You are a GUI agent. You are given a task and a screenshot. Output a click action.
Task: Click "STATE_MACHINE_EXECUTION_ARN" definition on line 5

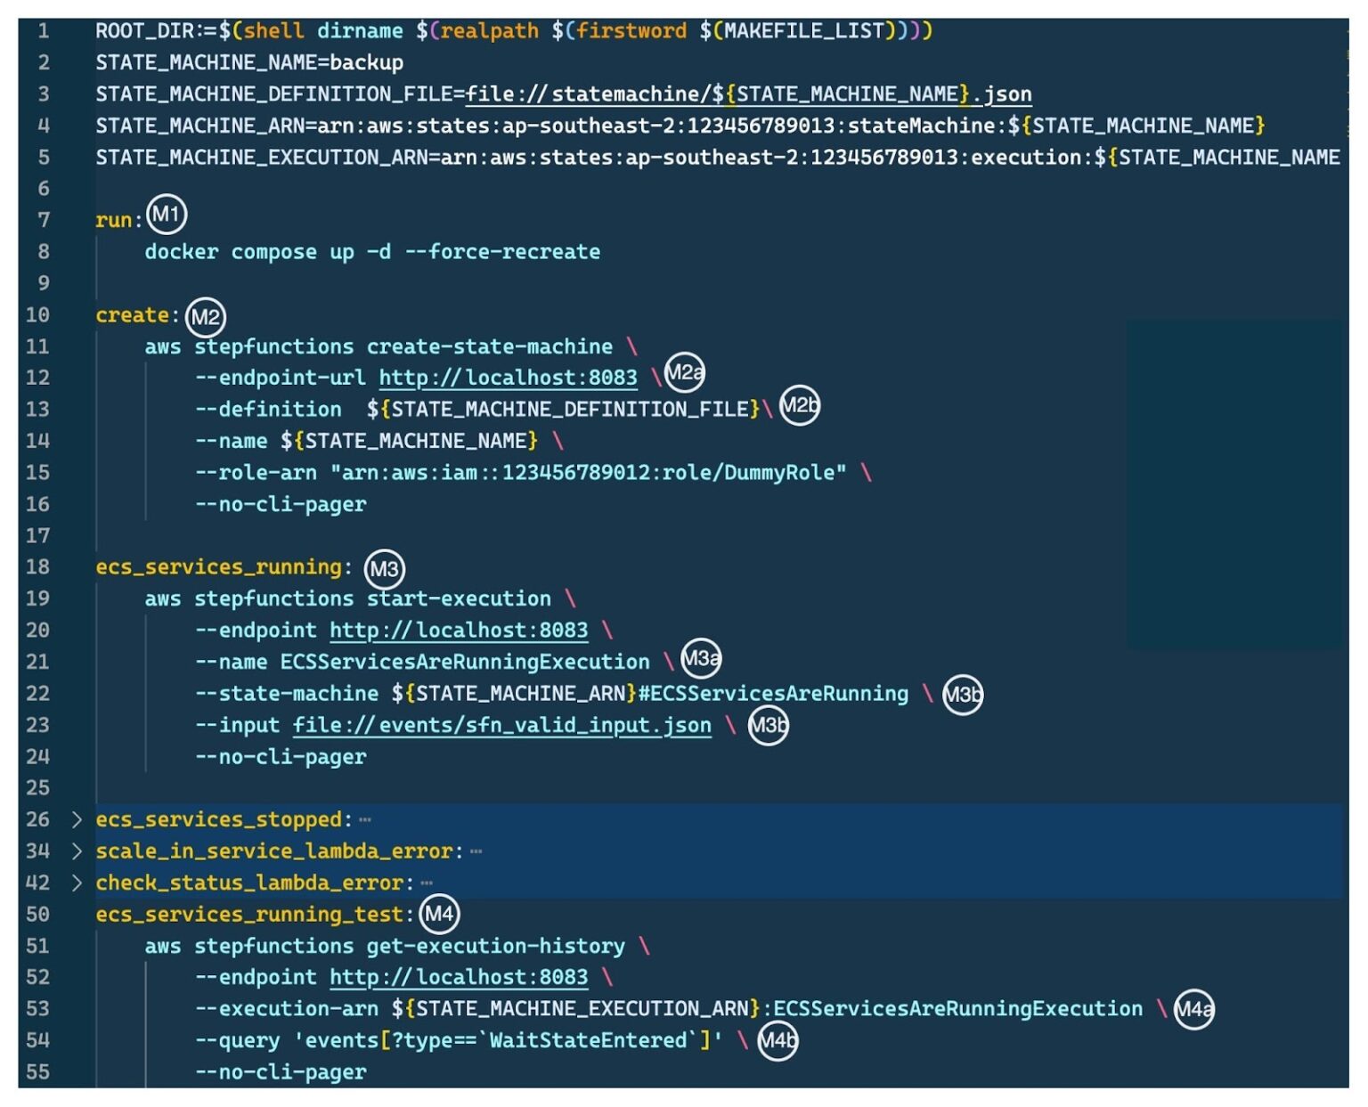(x=261, y=158)
